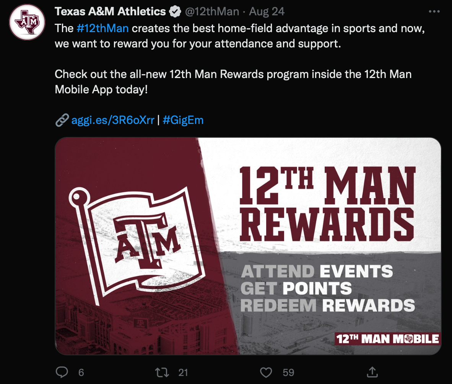Click the like count 59
The height and width of the screenshot is (384, 452).
click(x=288, y=373)
